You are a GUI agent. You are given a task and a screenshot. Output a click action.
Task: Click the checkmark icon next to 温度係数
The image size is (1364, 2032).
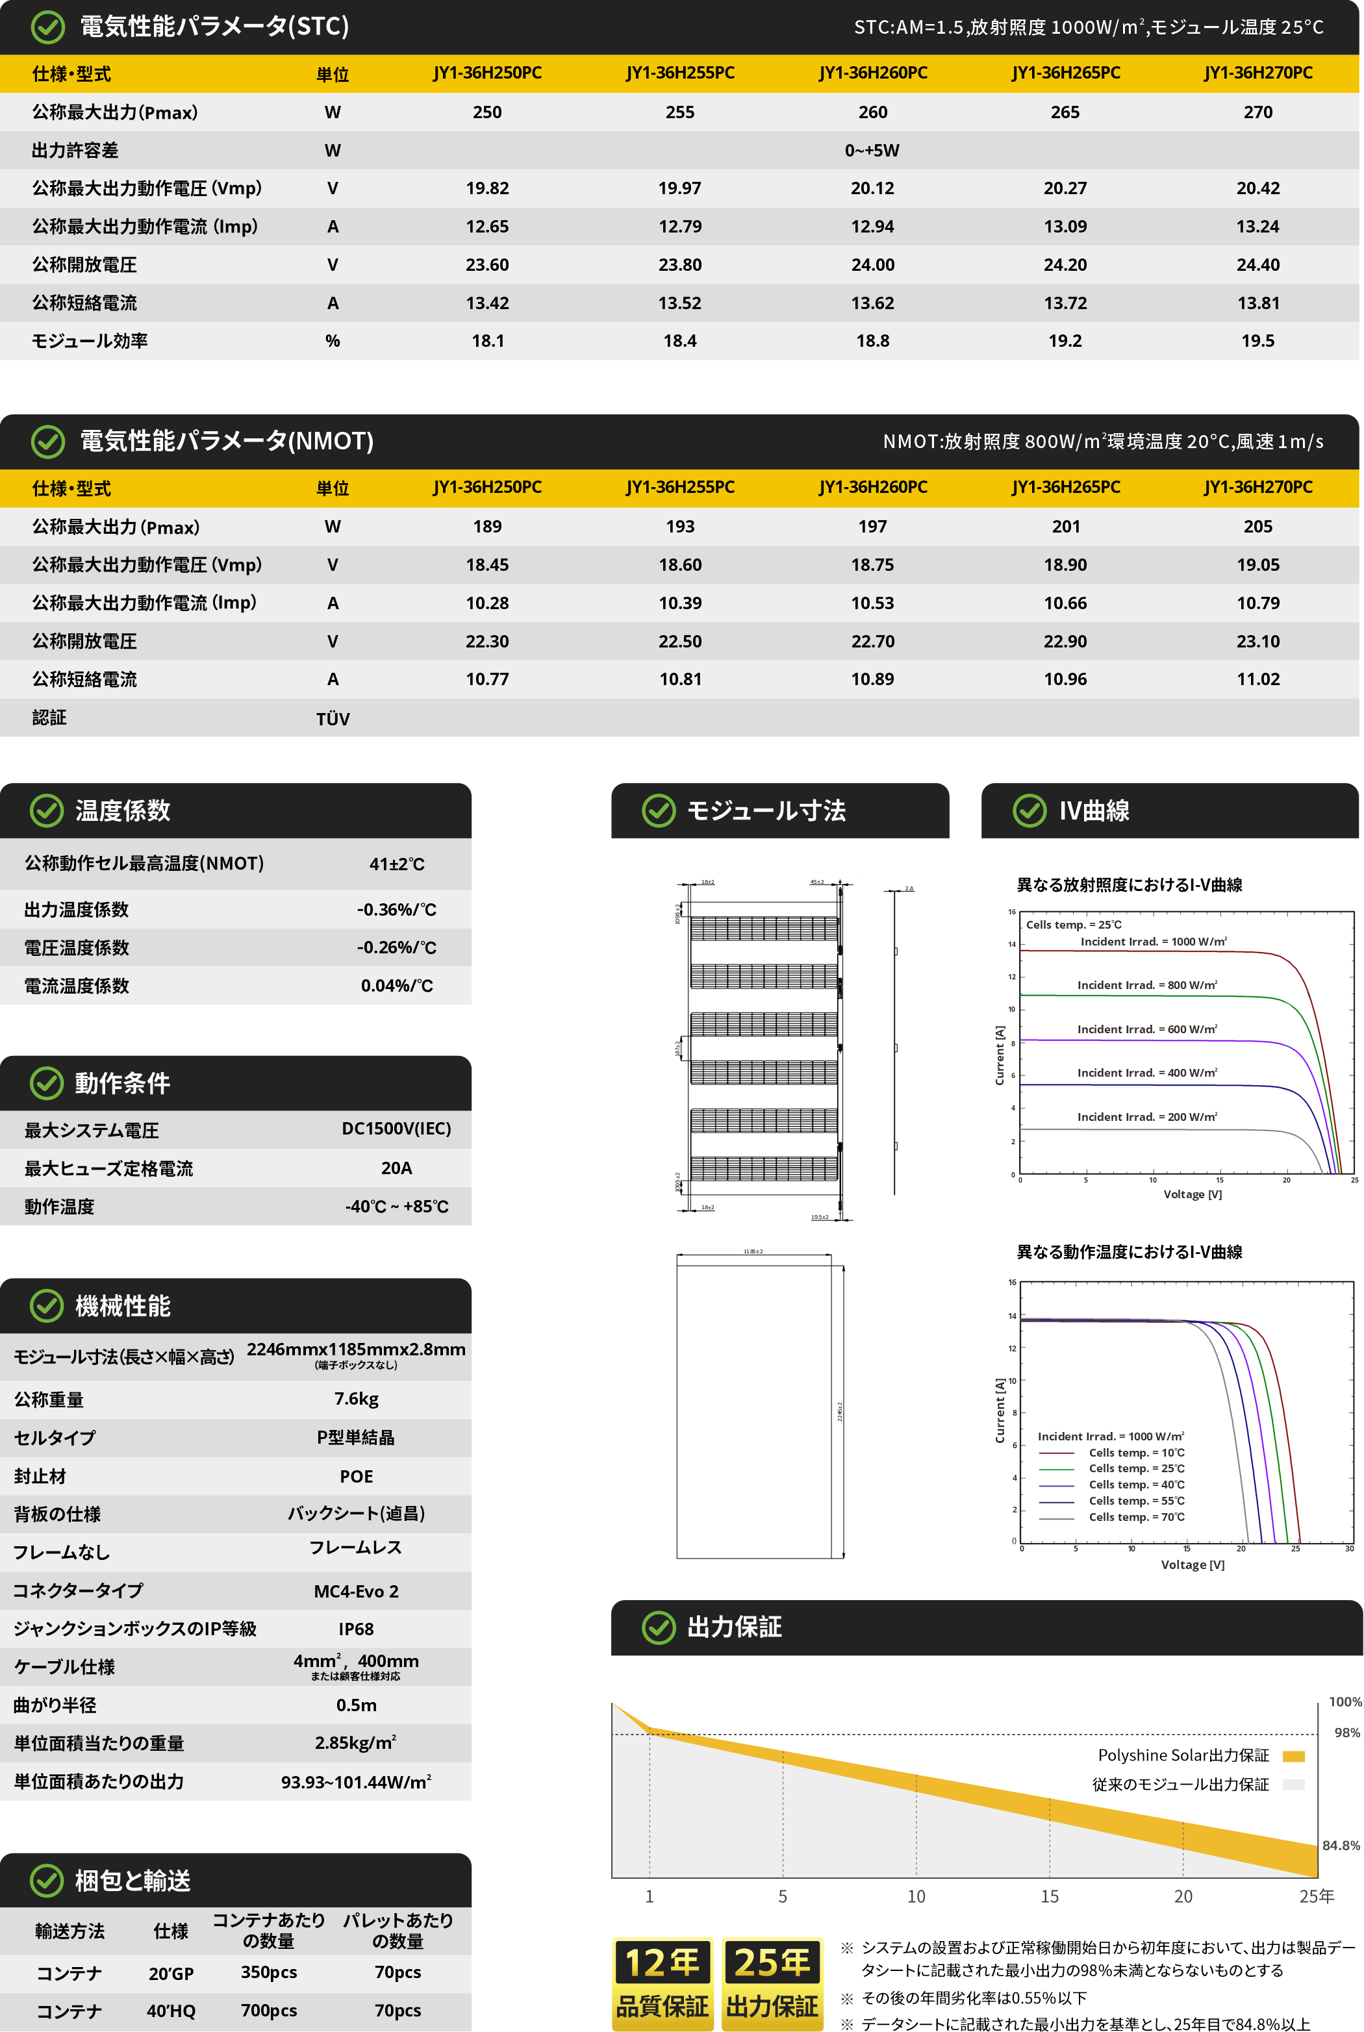(x=47, y=810)
